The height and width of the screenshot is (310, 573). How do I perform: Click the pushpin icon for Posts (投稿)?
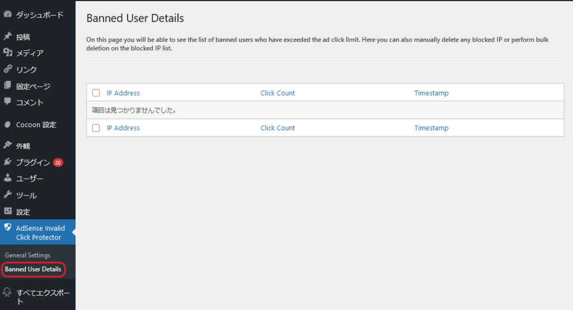(x=8, y=36)
